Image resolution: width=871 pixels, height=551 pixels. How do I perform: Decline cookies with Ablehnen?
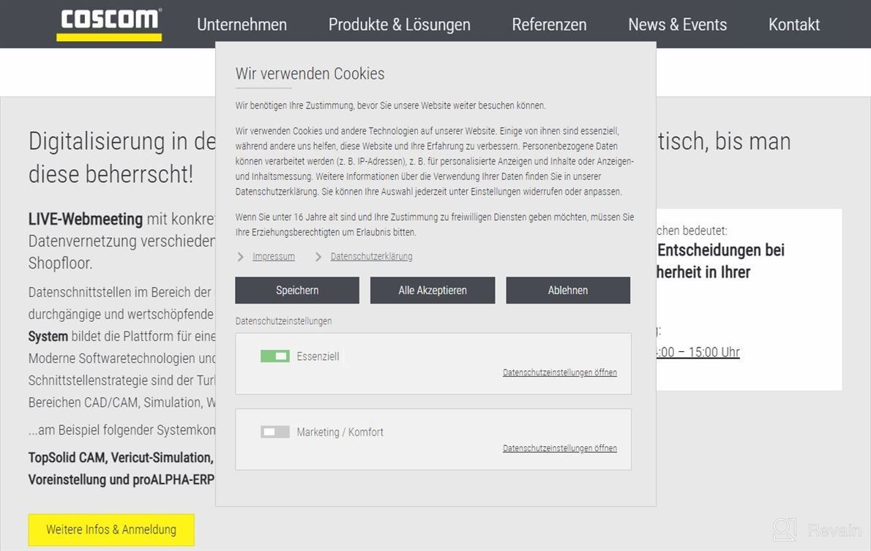567,290
